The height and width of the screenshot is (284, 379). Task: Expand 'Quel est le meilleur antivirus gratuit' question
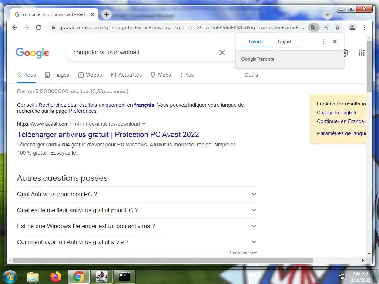(x=137, y=210)
